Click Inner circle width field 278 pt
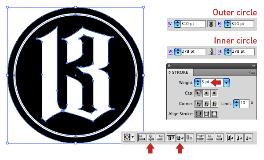Image resolution: width=264 pixels, height=160 pixels. (x=194, y=51)
